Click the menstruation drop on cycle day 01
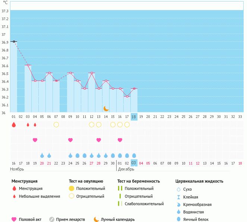 point(14,125)
